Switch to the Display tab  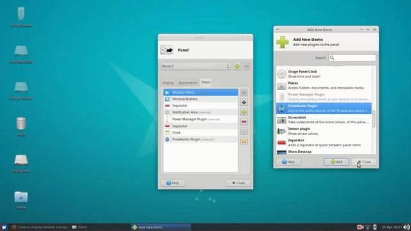(x=168, y=83)
